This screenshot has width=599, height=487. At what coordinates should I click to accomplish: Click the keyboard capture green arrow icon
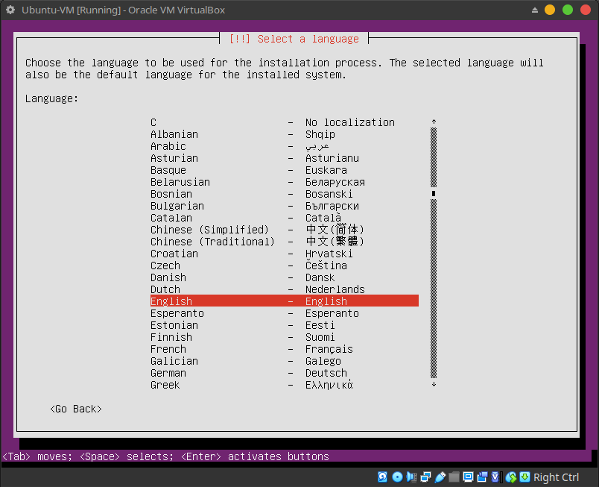(525, 477)
